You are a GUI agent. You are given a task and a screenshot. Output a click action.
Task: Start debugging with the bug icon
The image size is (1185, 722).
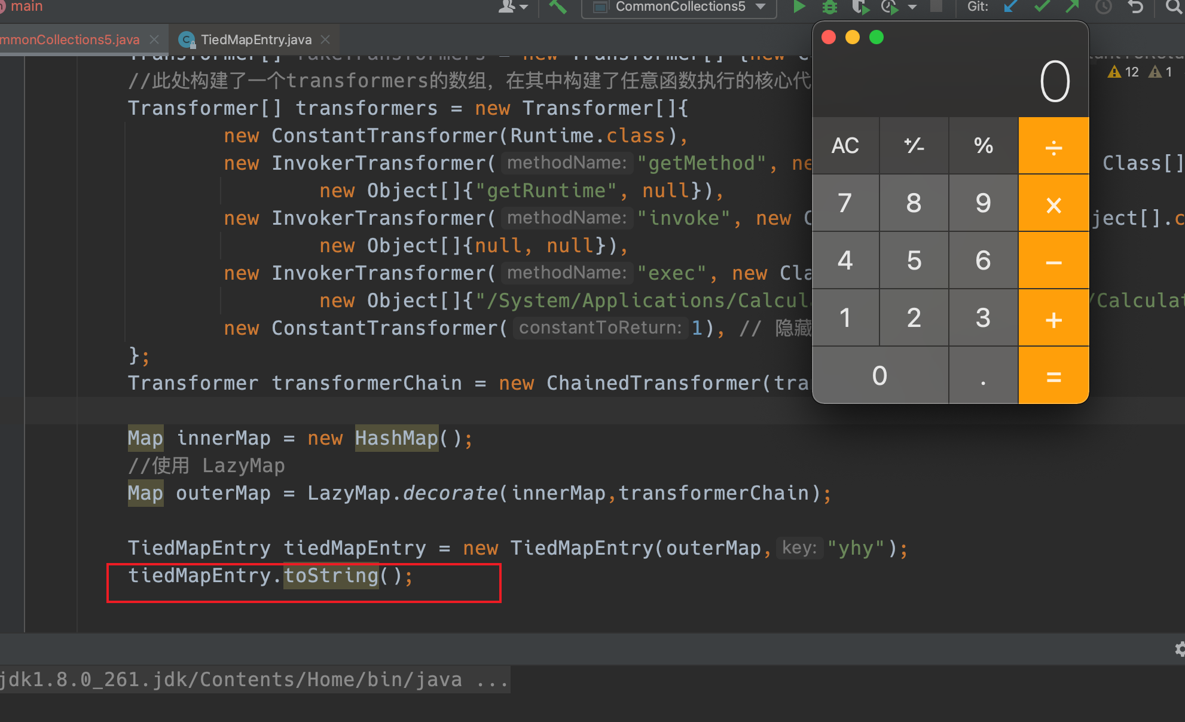pos(830,7)
